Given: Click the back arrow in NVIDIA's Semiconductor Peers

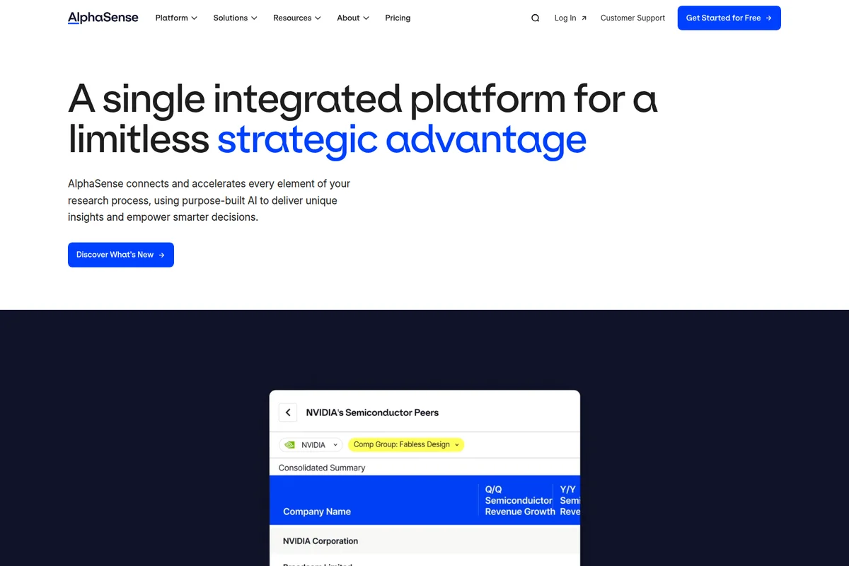Looking at the screenshot, I should 288,412.
